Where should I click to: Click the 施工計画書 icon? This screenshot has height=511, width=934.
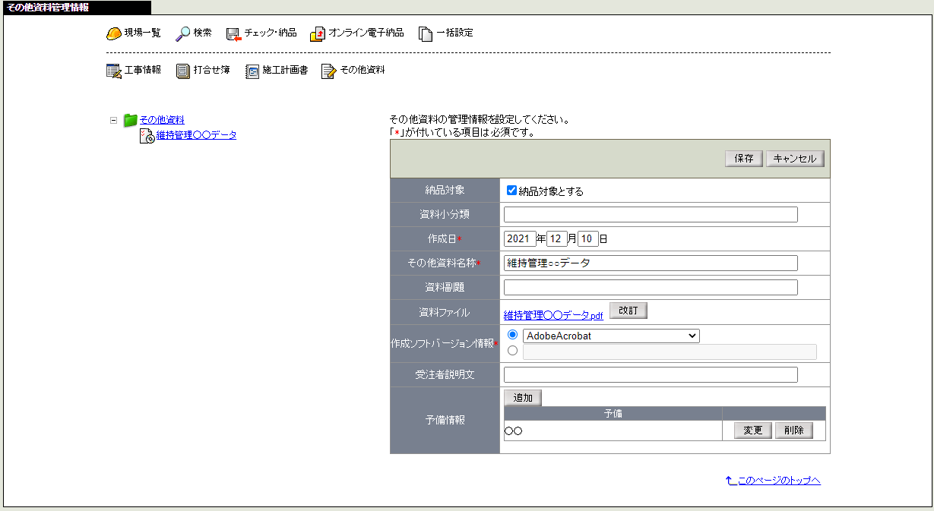(x=252, y=71)
